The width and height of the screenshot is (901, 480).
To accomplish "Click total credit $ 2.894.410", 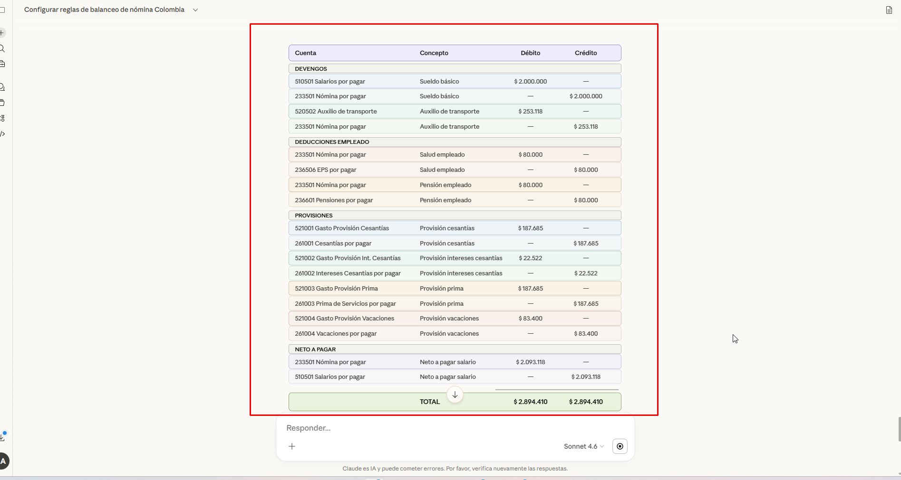I will pyautogui.click(x=586, y=402).
